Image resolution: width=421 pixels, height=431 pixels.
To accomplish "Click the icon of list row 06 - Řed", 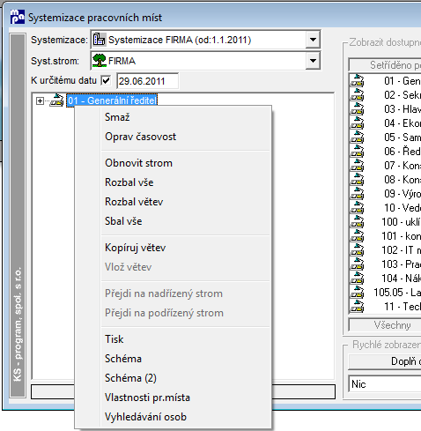I will click(x=357, y=152).
